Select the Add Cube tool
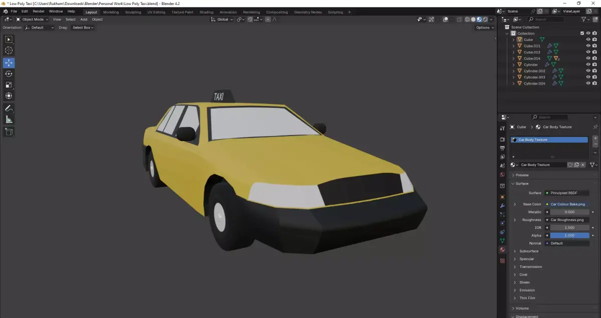 9,132
